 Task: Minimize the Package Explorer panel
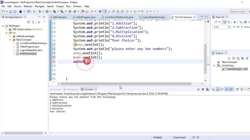39,17
